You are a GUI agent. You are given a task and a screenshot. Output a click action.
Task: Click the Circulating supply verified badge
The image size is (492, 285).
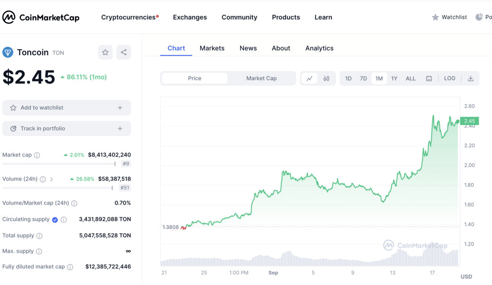(55, 220)
